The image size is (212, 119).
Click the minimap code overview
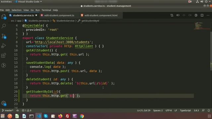[x=202, y=26]
